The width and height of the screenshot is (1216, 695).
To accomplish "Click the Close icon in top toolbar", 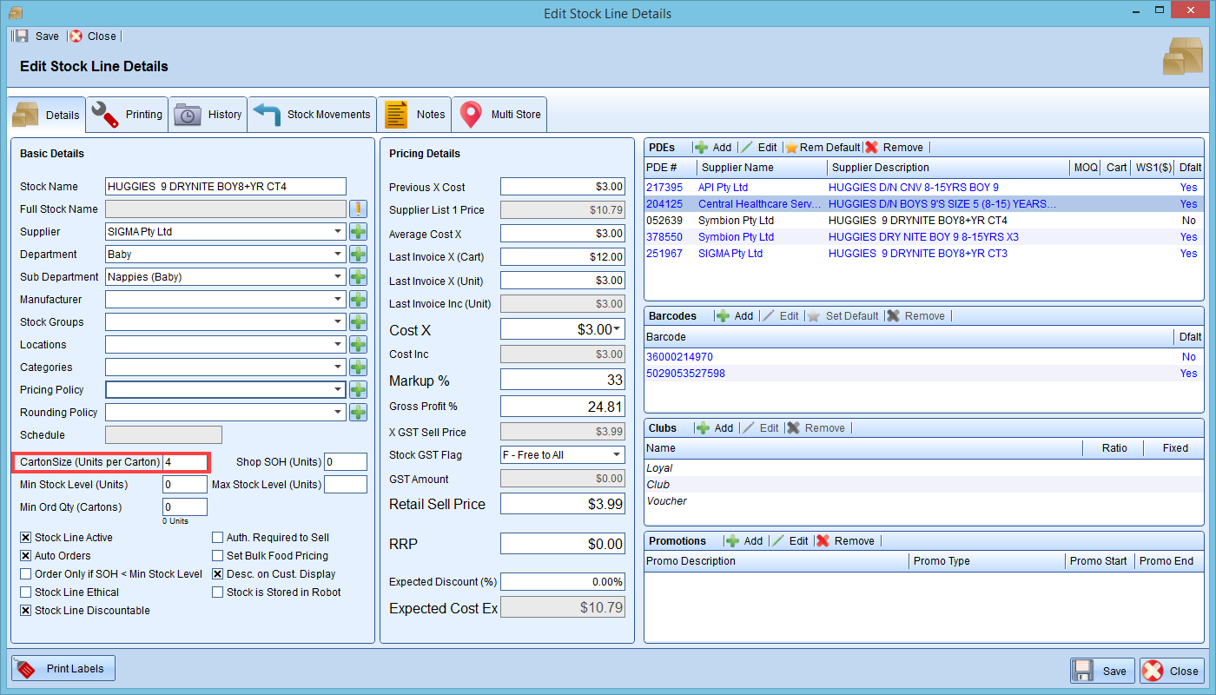I will click(76, 36).
